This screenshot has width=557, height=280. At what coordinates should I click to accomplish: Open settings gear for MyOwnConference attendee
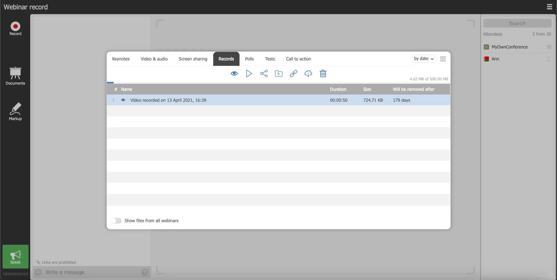click(549, 47)
